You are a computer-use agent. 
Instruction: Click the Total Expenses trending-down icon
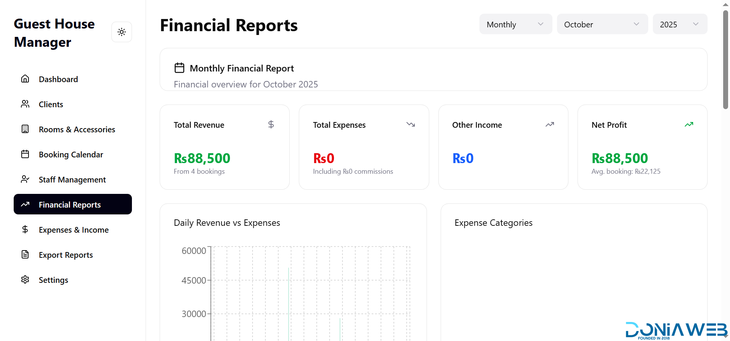[410, 124]
